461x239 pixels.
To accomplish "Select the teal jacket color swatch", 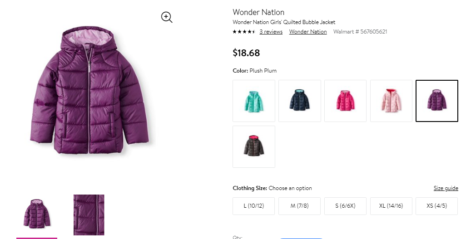I will [254, 101].
